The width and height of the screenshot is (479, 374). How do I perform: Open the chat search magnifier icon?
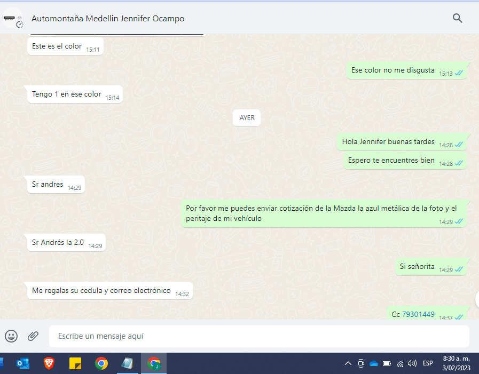coord(457,18)
